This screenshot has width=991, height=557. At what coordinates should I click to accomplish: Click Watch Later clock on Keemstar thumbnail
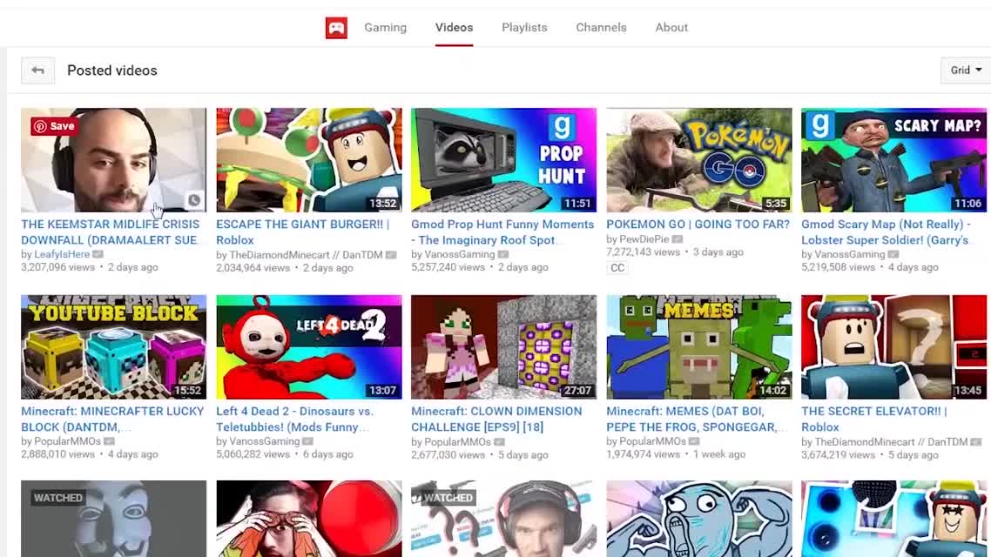click(194, 200)
